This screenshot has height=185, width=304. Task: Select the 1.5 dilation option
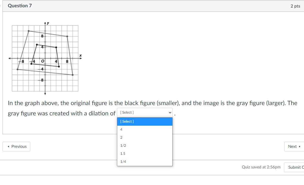coord(145,154)
